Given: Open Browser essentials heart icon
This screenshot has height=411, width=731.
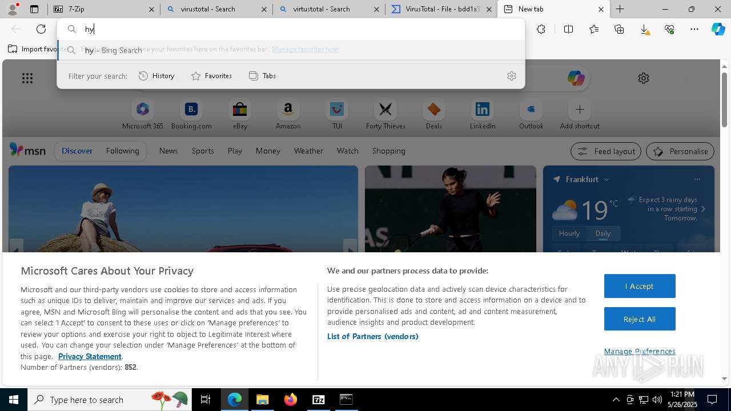Looking at the screenshot, I should (x=669, y=29).
